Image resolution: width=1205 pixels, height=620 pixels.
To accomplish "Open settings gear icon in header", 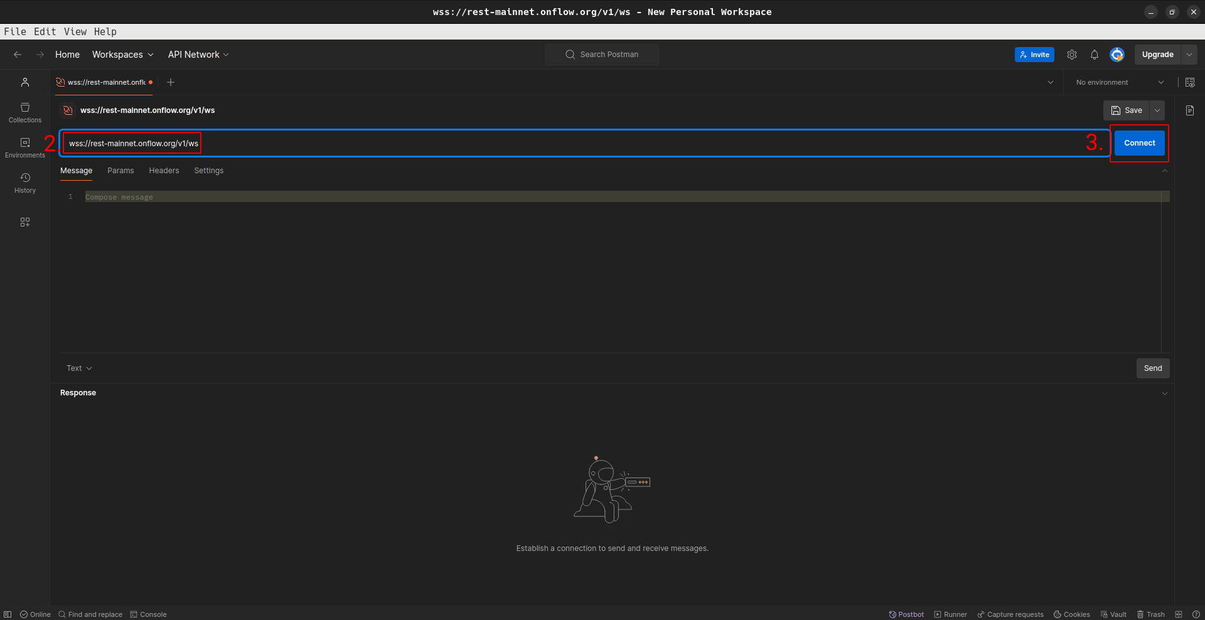I will [x=1072, y=55].
